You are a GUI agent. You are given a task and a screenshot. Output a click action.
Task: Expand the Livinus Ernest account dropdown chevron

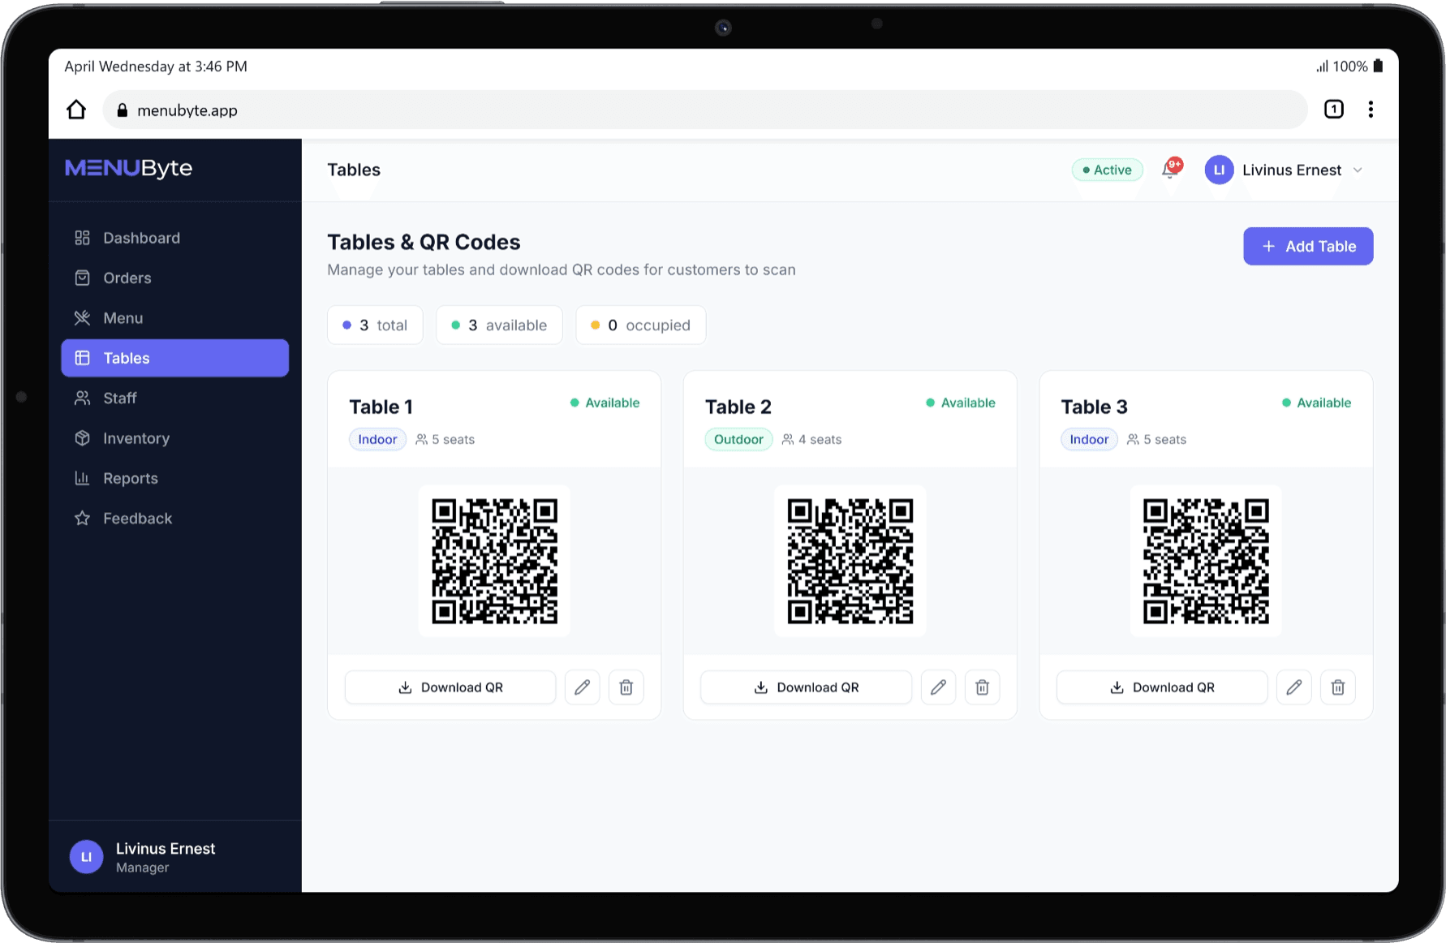tap(1358, 170)
